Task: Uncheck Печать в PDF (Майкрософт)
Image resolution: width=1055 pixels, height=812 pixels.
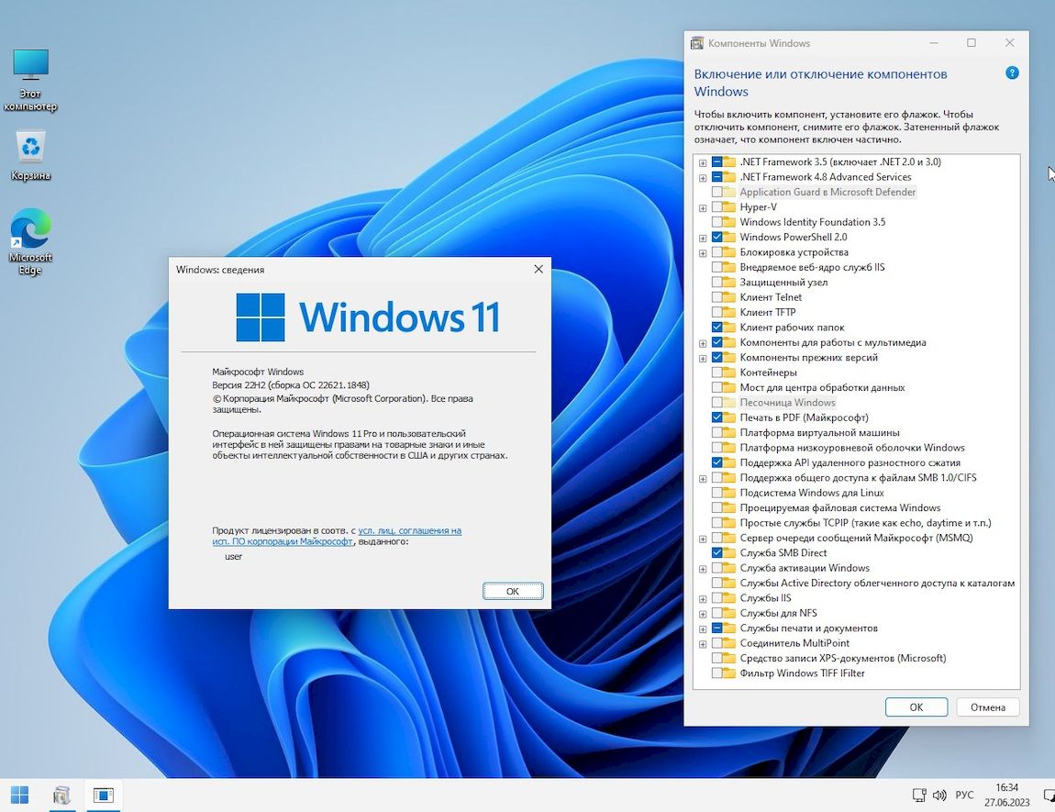Action: [x=716, y=417]
